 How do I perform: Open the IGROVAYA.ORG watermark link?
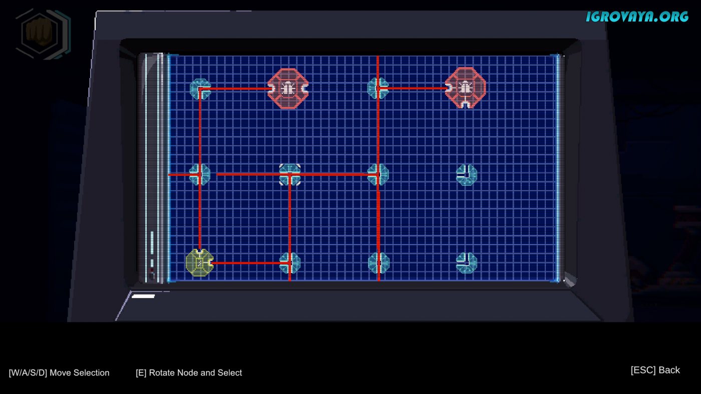[x=637, y=16]
